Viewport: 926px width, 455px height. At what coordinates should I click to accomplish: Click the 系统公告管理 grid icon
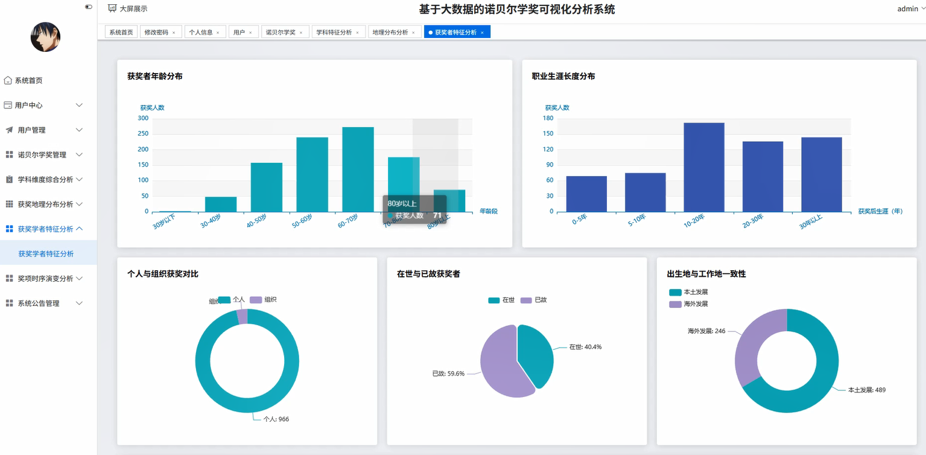tap(9, 303)
